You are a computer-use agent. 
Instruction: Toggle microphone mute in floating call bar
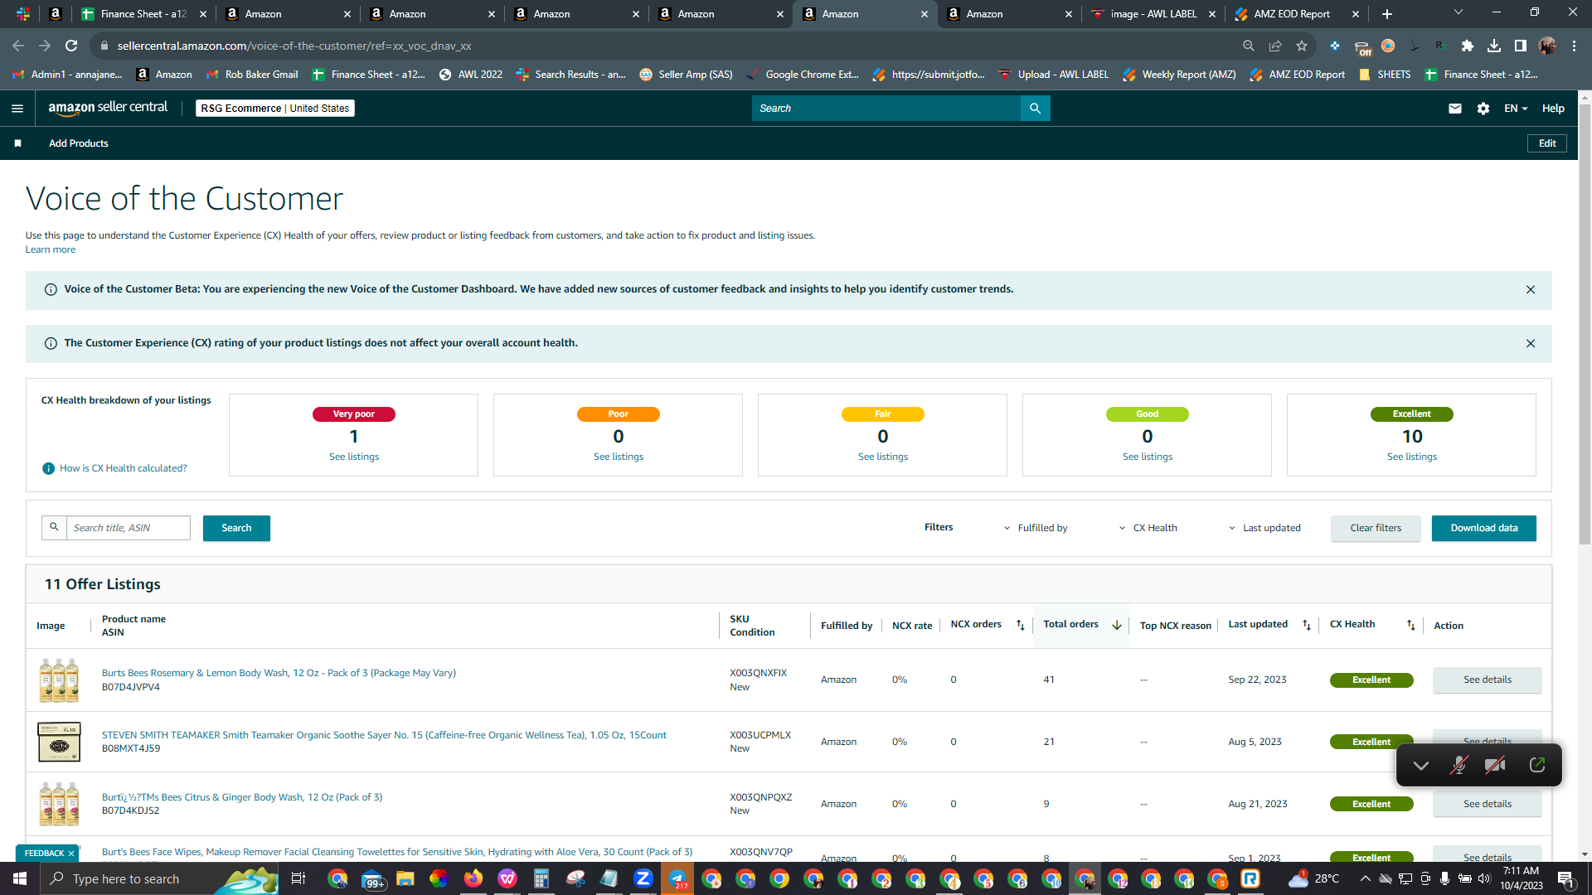(1459, 765)
